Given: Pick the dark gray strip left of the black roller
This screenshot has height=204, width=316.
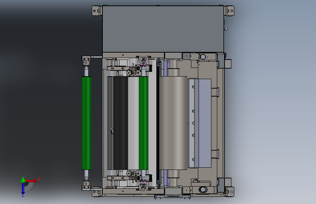Looking at the screenshot, I should point(110,123).
